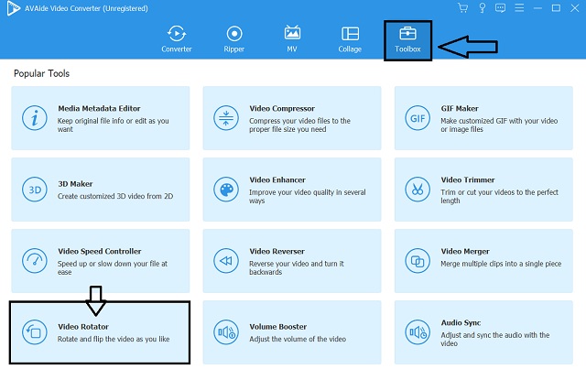This screenshot has height=380, width=586.
Task: Open the MV tab
Action: coord(292,38)
